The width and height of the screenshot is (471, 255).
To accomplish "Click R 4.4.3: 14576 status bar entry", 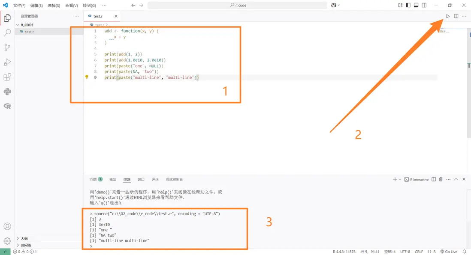I will (x=344, y=252).
